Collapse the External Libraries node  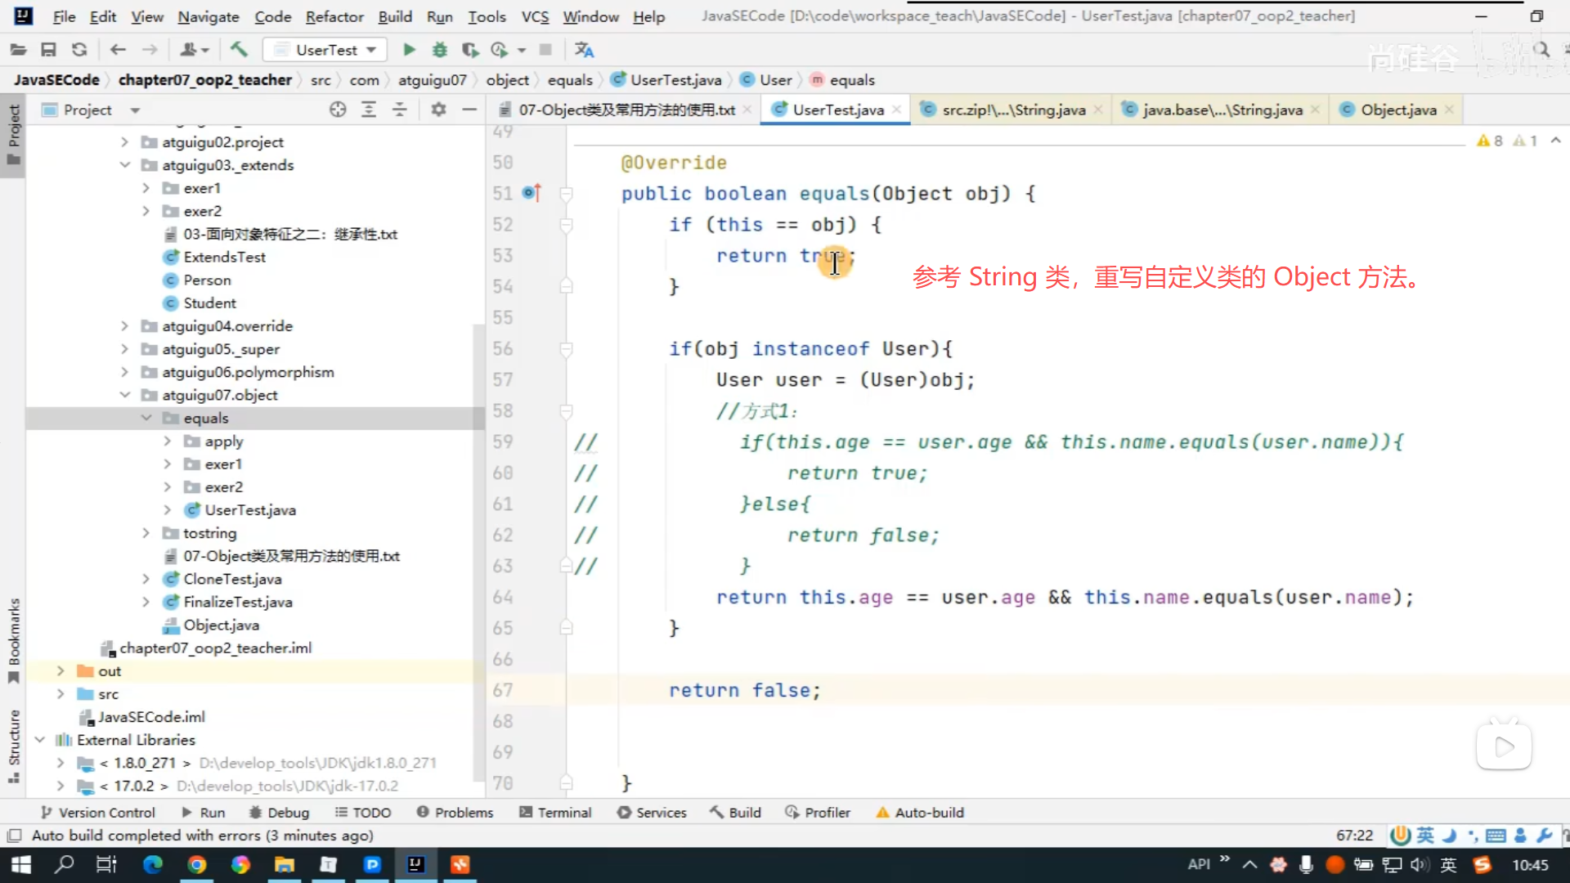tap(39, 740)
